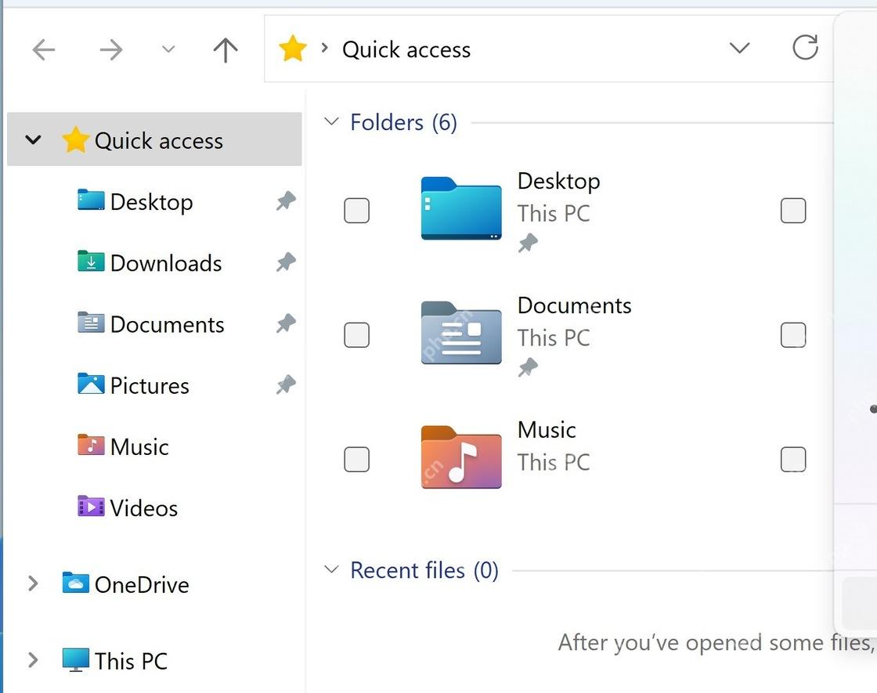Image resolution: width=877 pixels, height=693 pixels.
Task: Select This PC in navigation pane
Action: (x=131, y=662)
